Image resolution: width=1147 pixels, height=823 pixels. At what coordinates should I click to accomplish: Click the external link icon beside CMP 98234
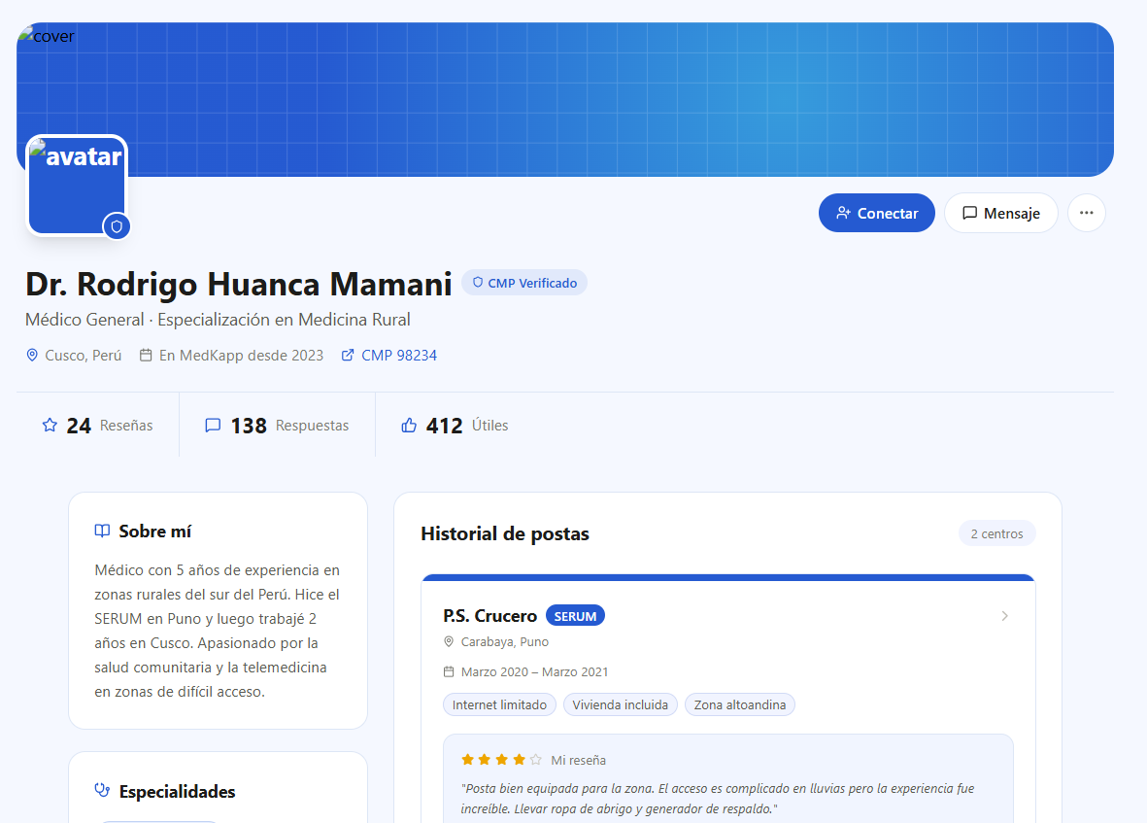pos(349,356)
